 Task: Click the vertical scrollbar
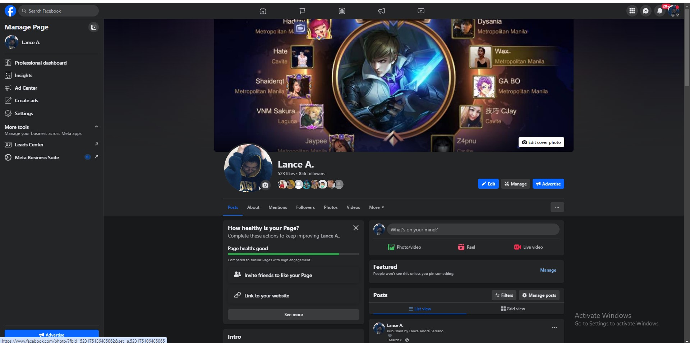coord(687,47)
